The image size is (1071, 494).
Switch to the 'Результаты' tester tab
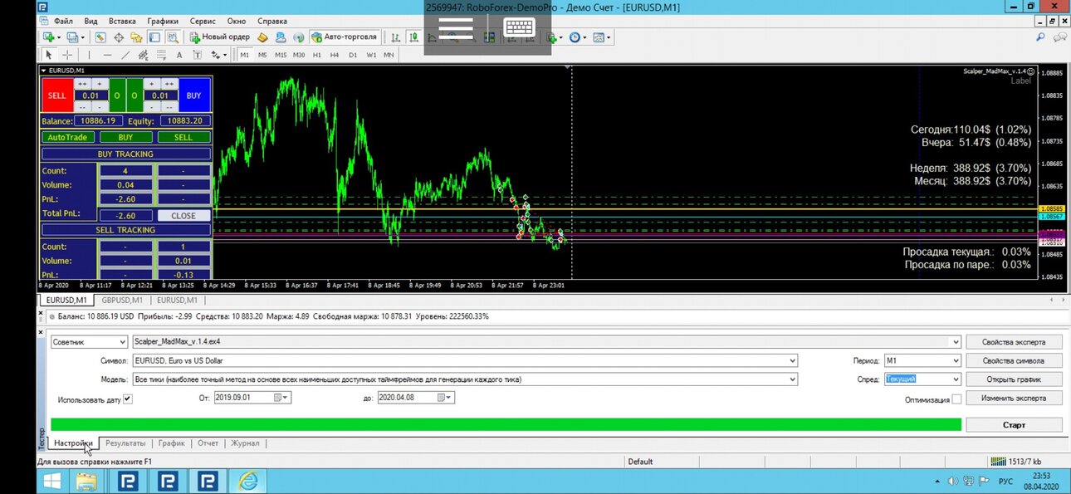pyautogui.click(x=125, y=443)
